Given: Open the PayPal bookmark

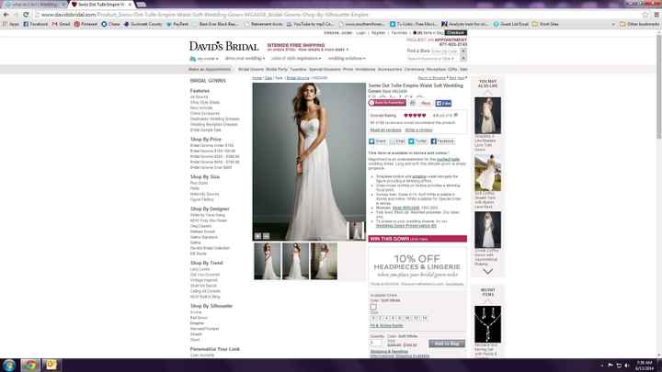Looking at the screenshot, I should click(x=177, y=24).
